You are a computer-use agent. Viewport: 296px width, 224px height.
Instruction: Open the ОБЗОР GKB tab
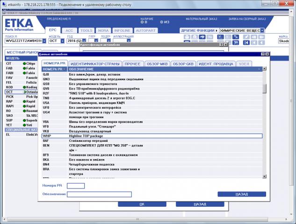click(183, 64)
